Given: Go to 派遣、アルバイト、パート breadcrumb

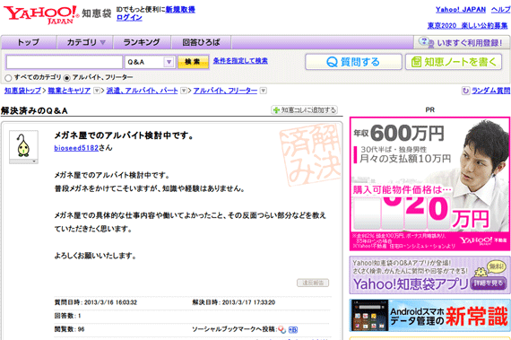Looking at the screenshot, I should pos(142,91).
